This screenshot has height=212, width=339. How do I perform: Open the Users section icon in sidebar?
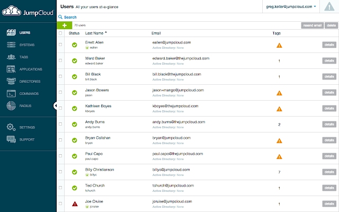pyautogui.click(x=11, y=32)
